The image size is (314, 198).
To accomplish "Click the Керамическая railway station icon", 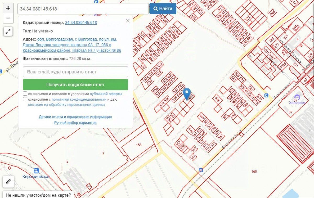I will (x=36, y=171).
